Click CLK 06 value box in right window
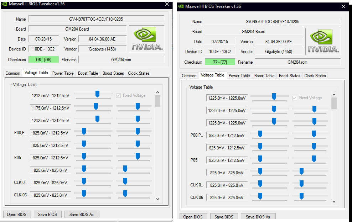The width and height of the screenshot is (352, 222). click(227, 197)
